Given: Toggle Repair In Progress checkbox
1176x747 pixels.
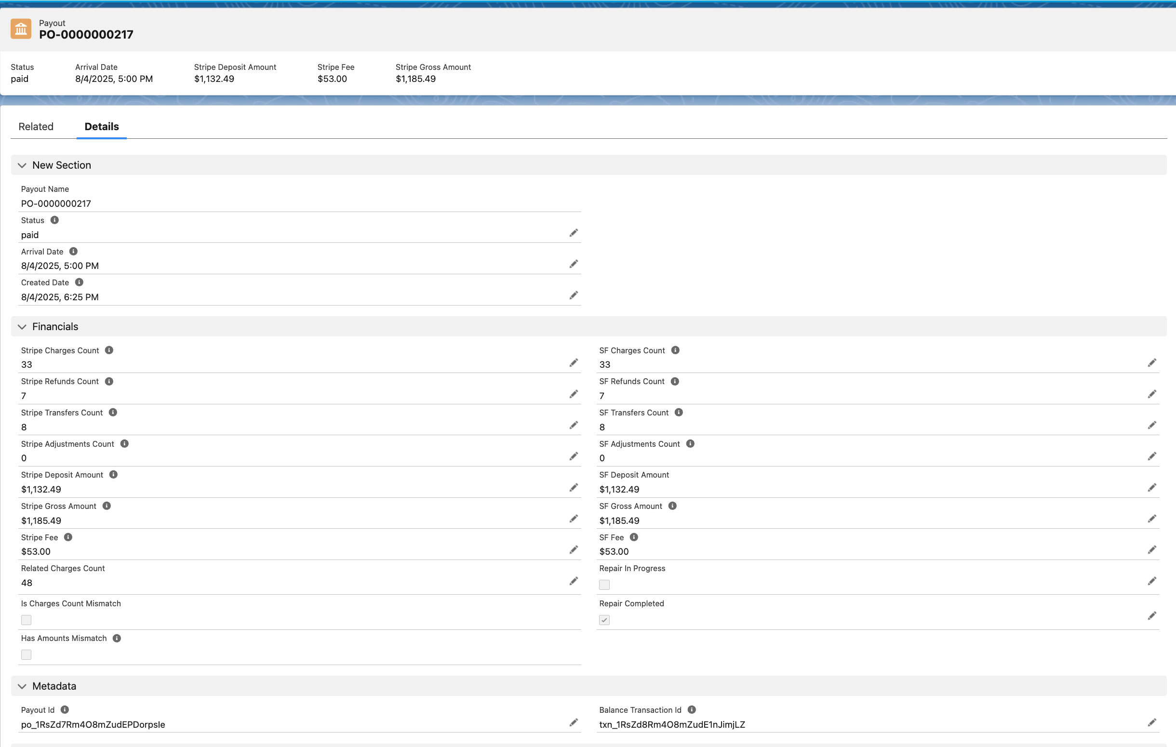Looking at the screenshot, I should pos(604,585).
